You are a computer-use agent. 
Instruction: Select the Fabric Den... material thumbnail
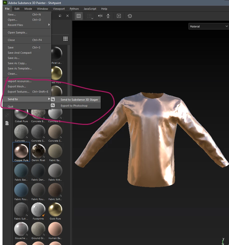point(38,172)
